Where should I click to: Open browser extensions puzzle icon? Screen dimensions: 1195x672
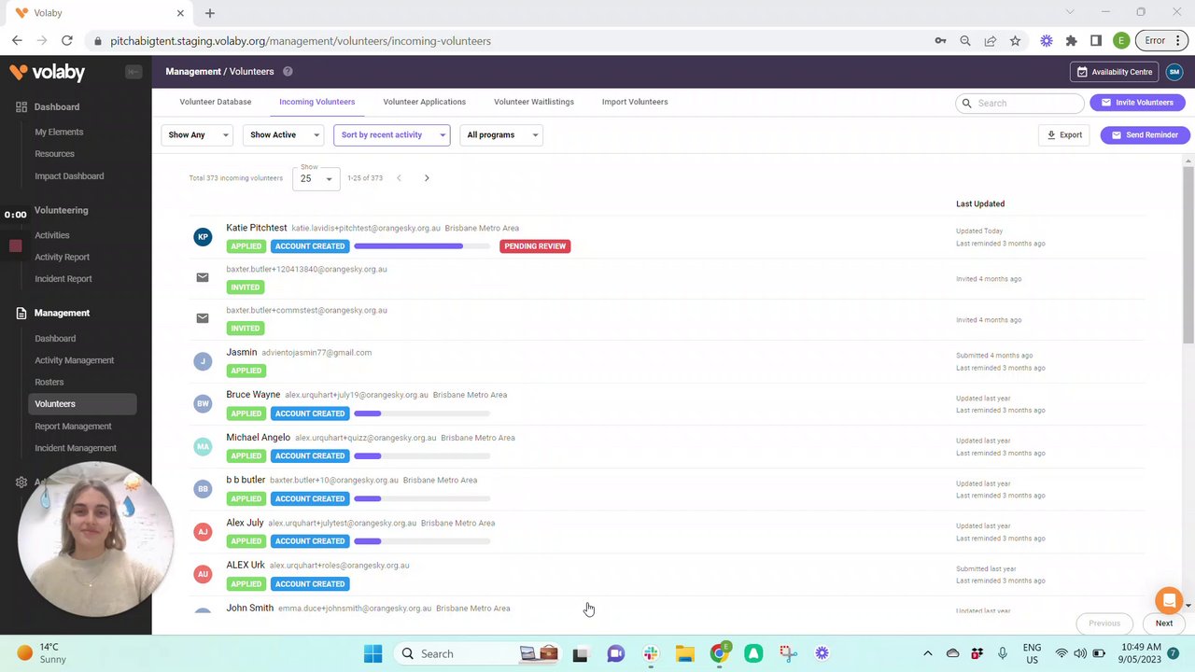[1071, 41]
